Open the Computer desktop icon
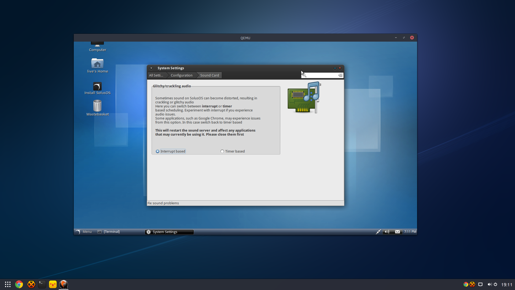This screenshot has width=515, height=290. coord(97,47)
